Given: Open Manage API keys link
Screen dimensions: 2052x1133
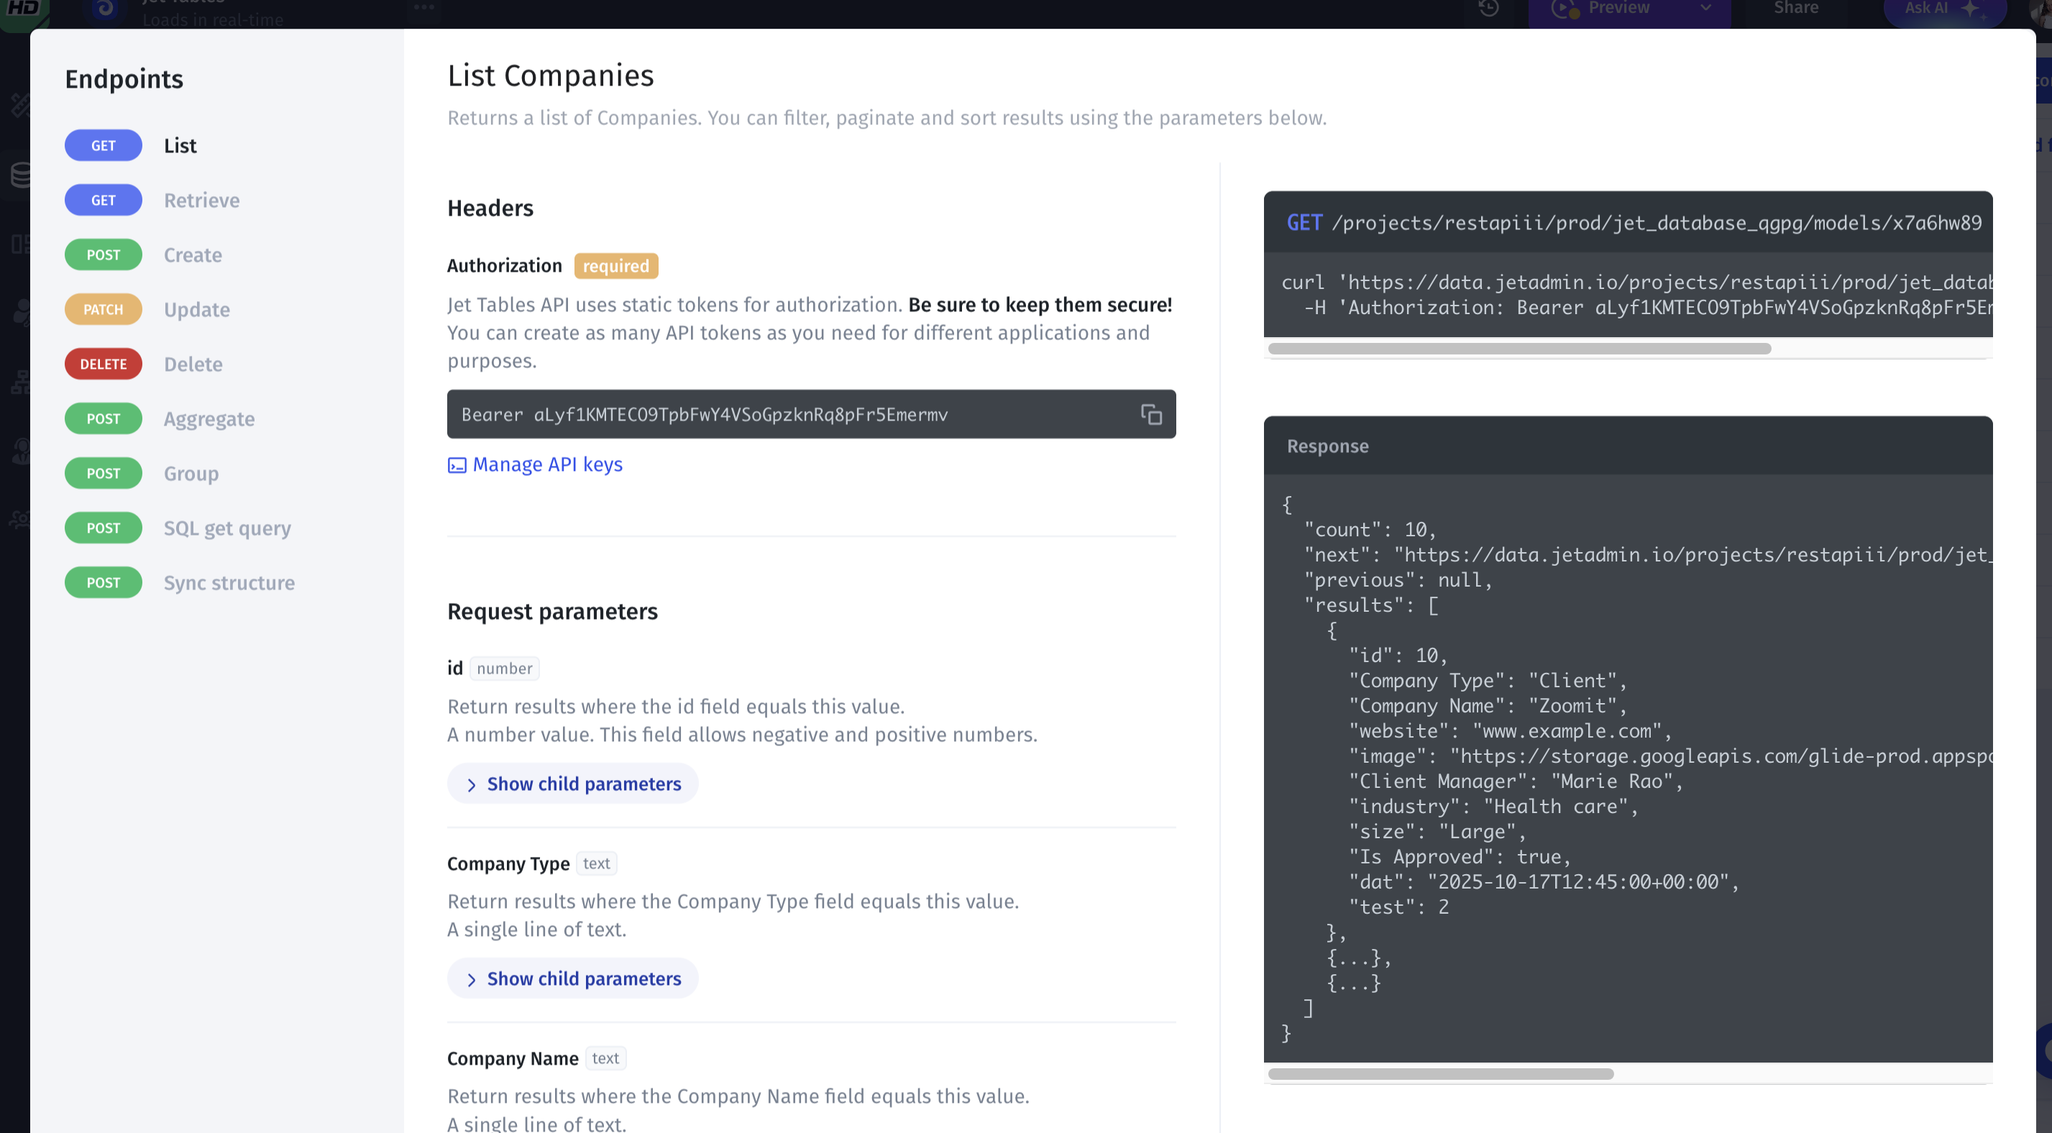Looking at the screenshot, I should (547, 464).
